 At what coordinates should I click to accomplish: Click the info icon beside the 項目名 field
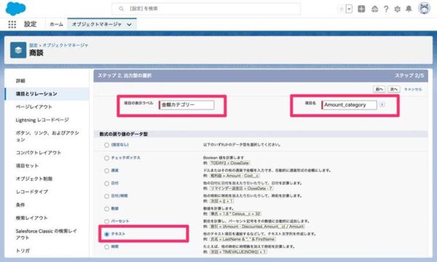coord(382,105)
